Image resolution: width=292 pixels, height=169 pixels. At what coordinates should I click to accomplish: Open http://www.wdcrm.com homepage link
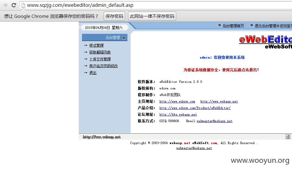pyautogui.click(x=177, y=102)
